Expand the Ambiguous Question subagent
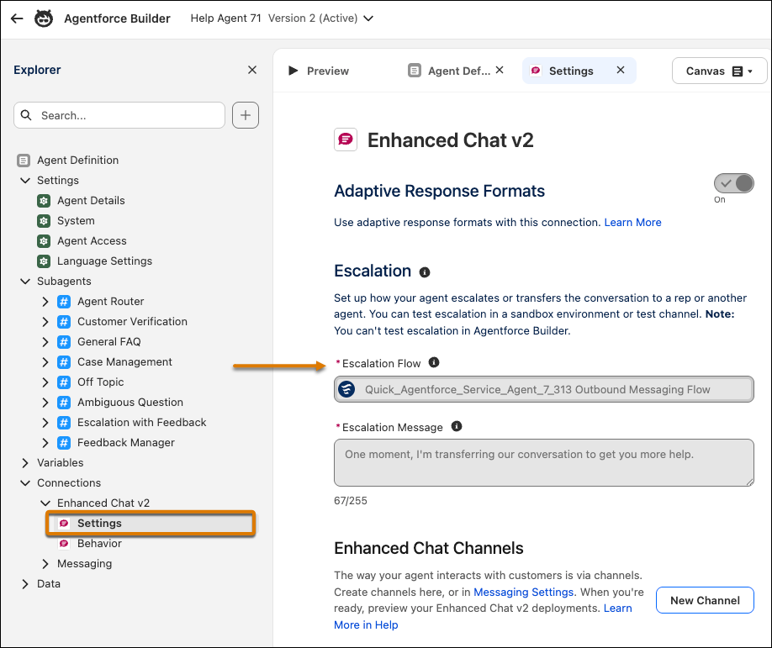 tap(45, 403)
